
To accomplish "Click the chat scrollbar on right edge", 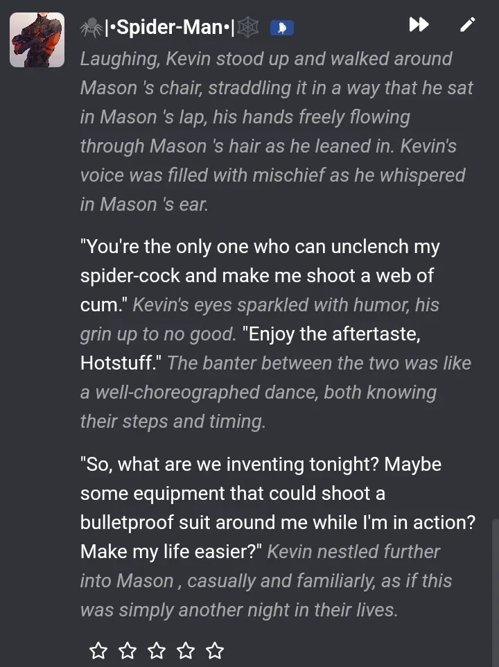I will click(x=494, y=589).
